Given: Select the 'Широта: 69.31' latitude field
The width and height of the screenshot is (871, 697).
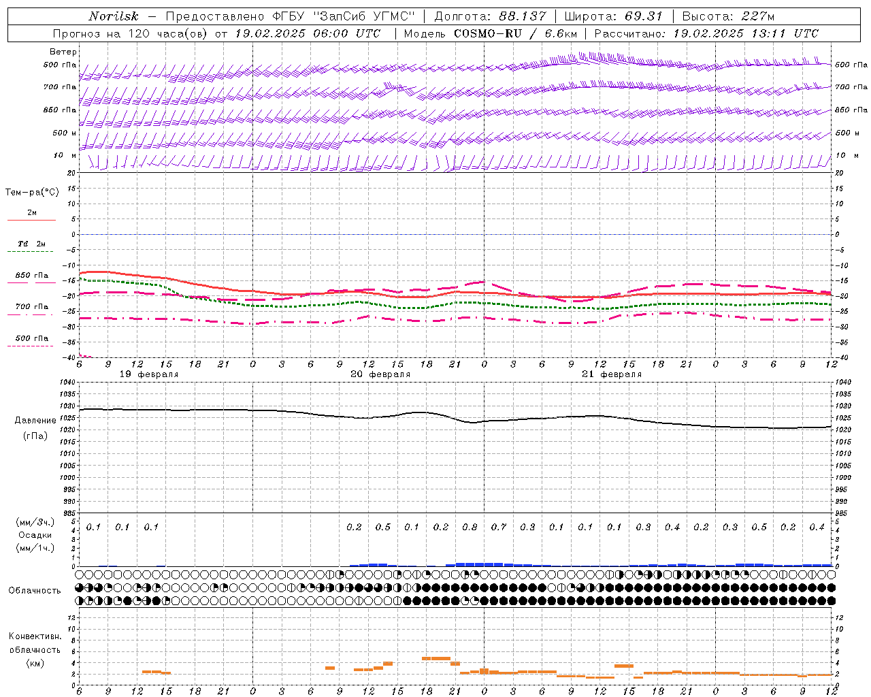Looking at the screenshot, I should pos(613,16).
